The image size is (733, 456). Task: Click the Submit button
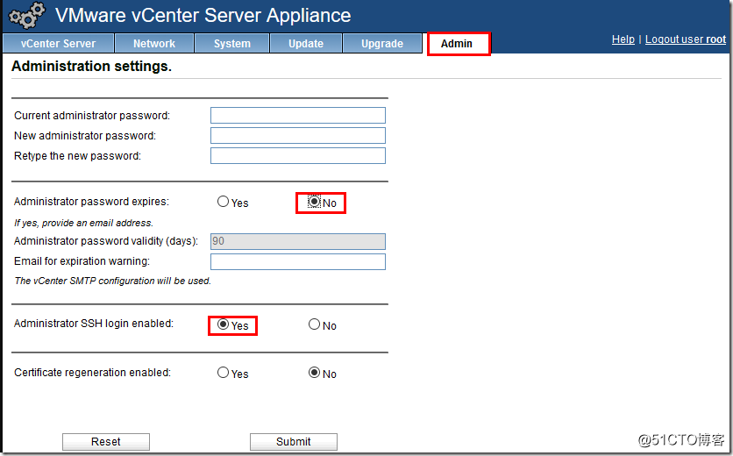coord(294,441)
